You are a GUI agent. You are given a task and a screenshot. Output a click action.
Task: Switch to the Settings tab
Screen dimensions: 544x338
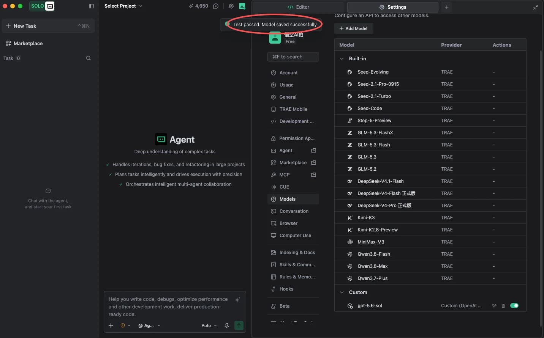[393, 7]
